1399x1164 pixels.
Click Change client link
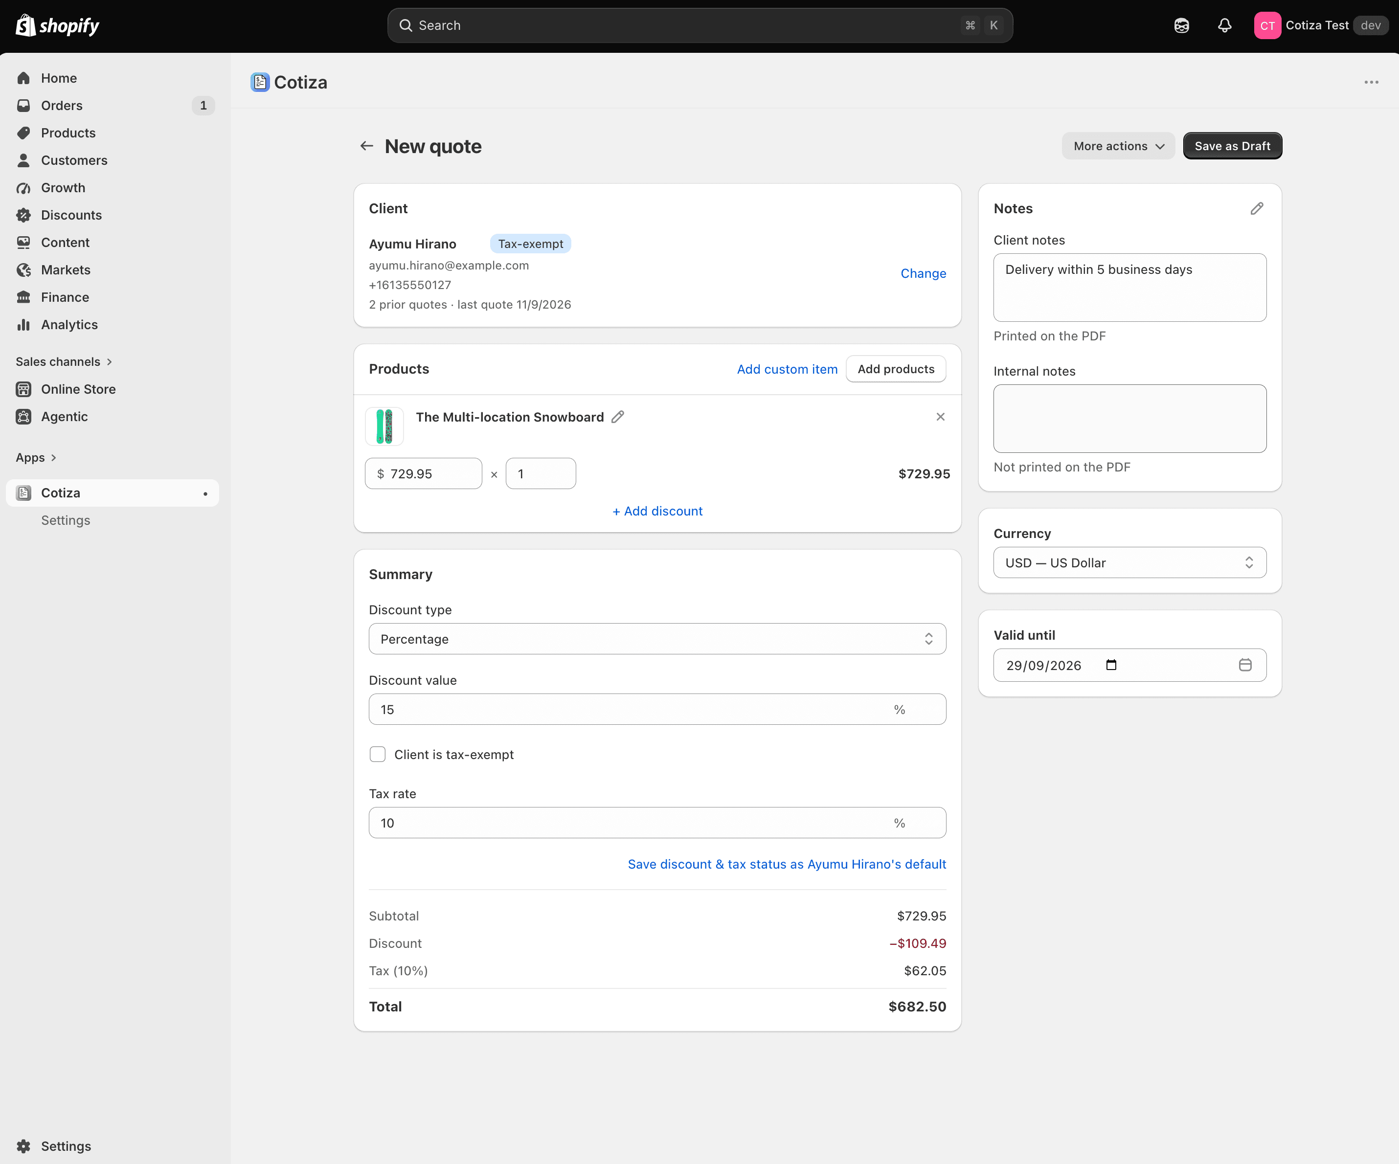[924, 273]
